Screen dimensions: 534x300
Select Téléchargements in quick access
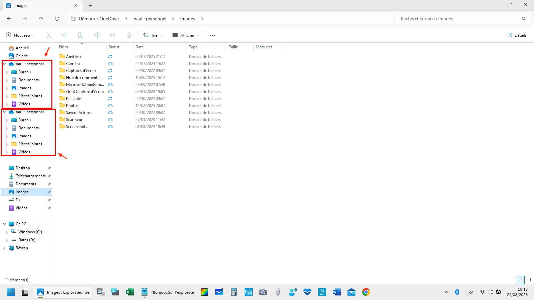pos(30,176)
